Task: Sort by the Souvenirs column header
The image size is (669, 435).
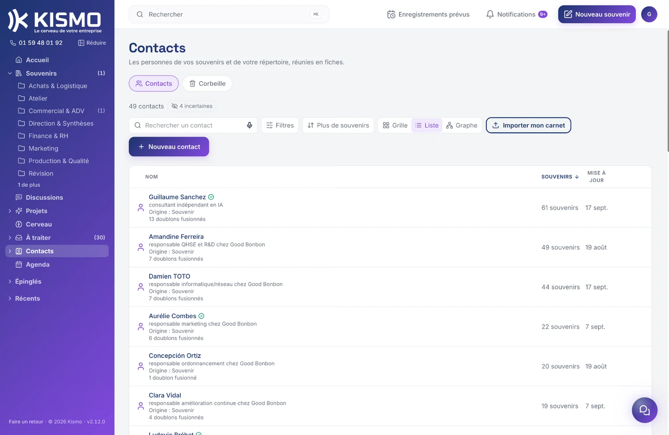Action: point(560,177)
